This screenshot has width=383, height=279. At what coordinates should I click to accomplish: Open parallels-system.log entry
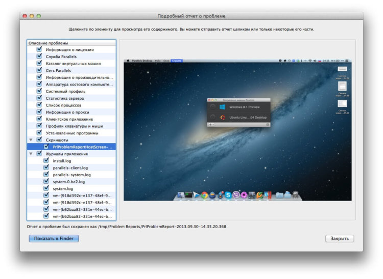point(71,175)
